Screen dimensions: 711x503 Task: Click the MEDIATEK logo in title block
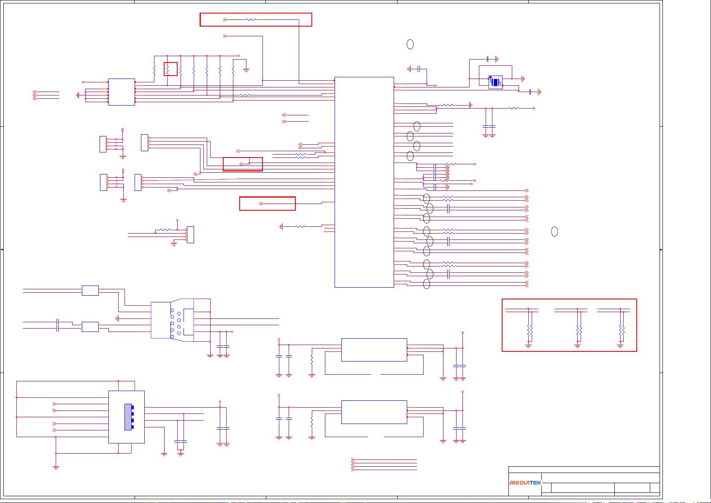525,483
